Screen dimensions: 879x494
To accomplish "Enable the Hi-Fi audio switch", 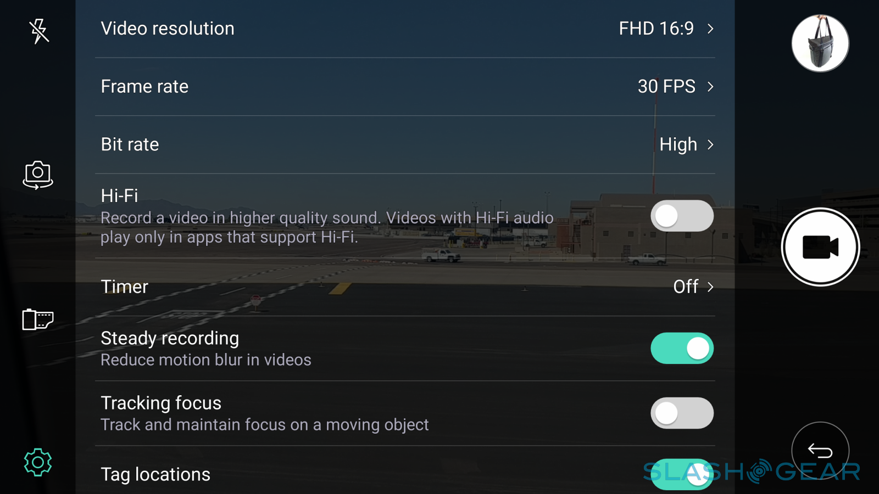I will [682, 216].
